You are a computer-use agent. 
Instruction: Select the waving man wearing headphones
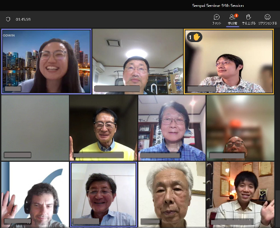click(x=35, y=194)
